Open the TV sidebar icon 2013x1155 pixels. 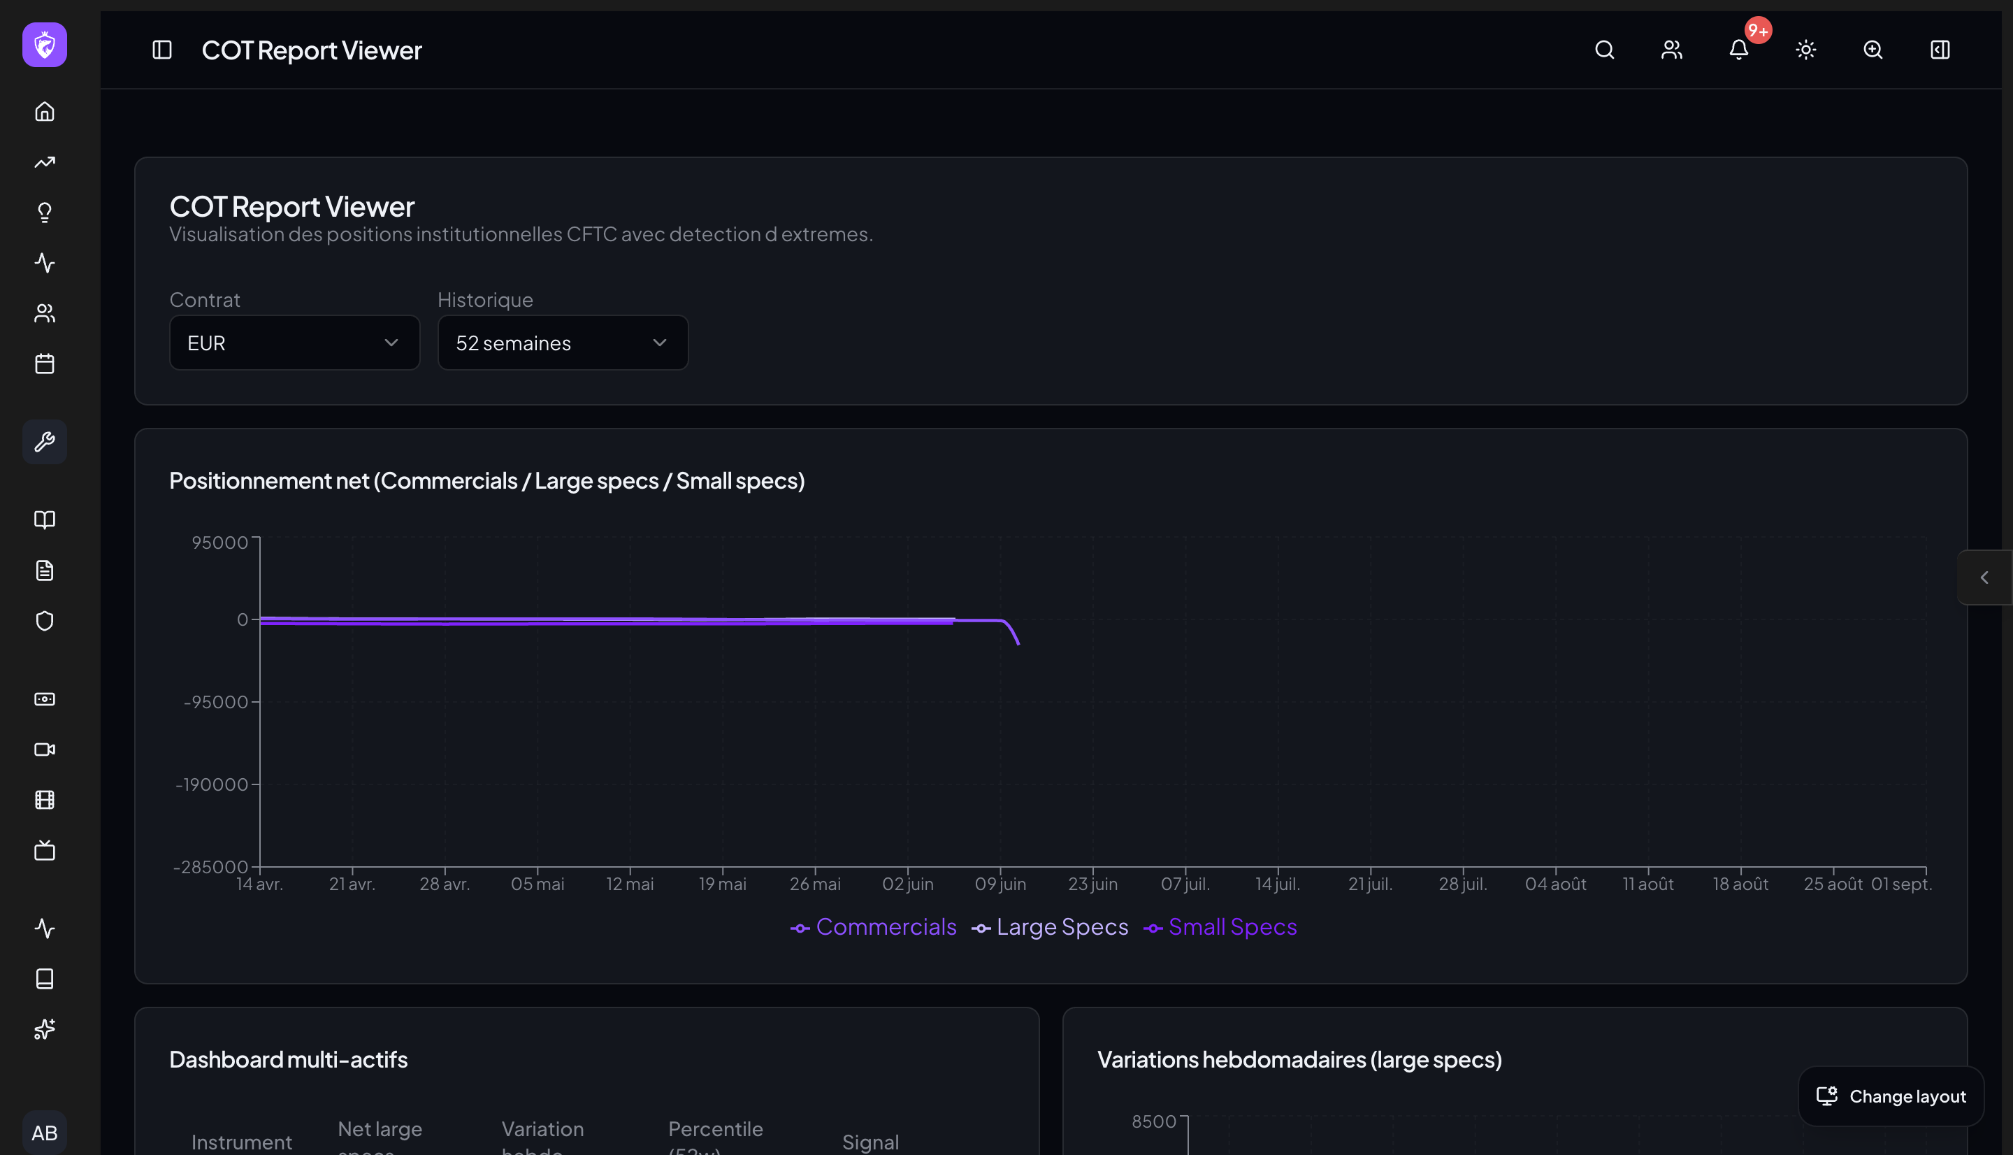[x=45, y=850]
